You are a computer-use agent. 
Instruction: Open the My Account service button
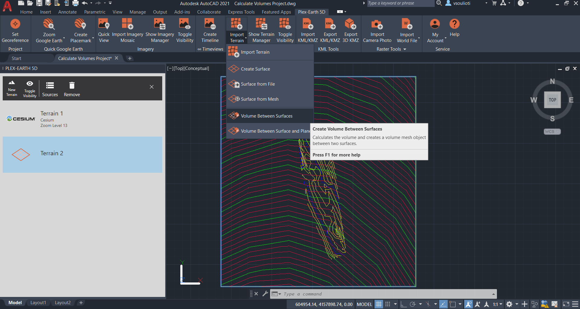click(x=435, y=31)
